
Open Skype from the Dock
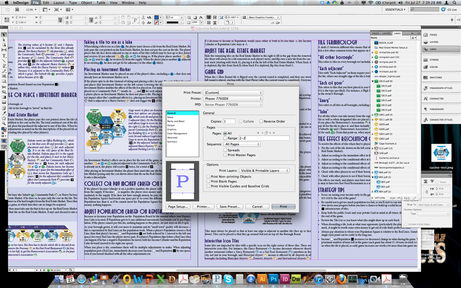(x=228, y=279)
